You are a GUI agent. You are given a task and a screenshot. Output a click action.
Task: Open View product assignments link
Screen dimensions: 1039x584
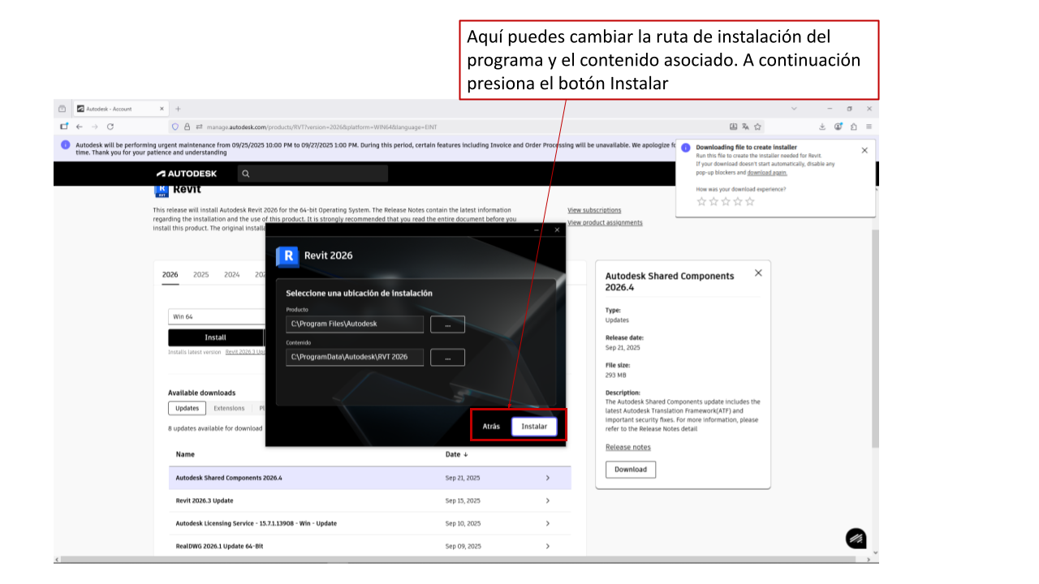click(x=605, y=222)
